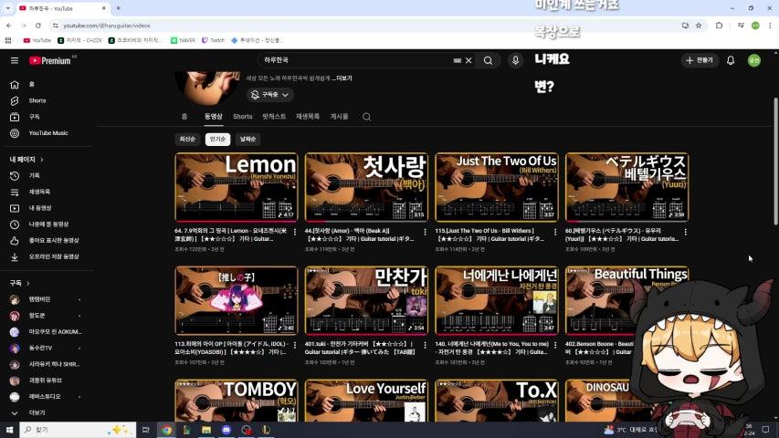Open more options for the 첫사랑 video

pos(426,232)
